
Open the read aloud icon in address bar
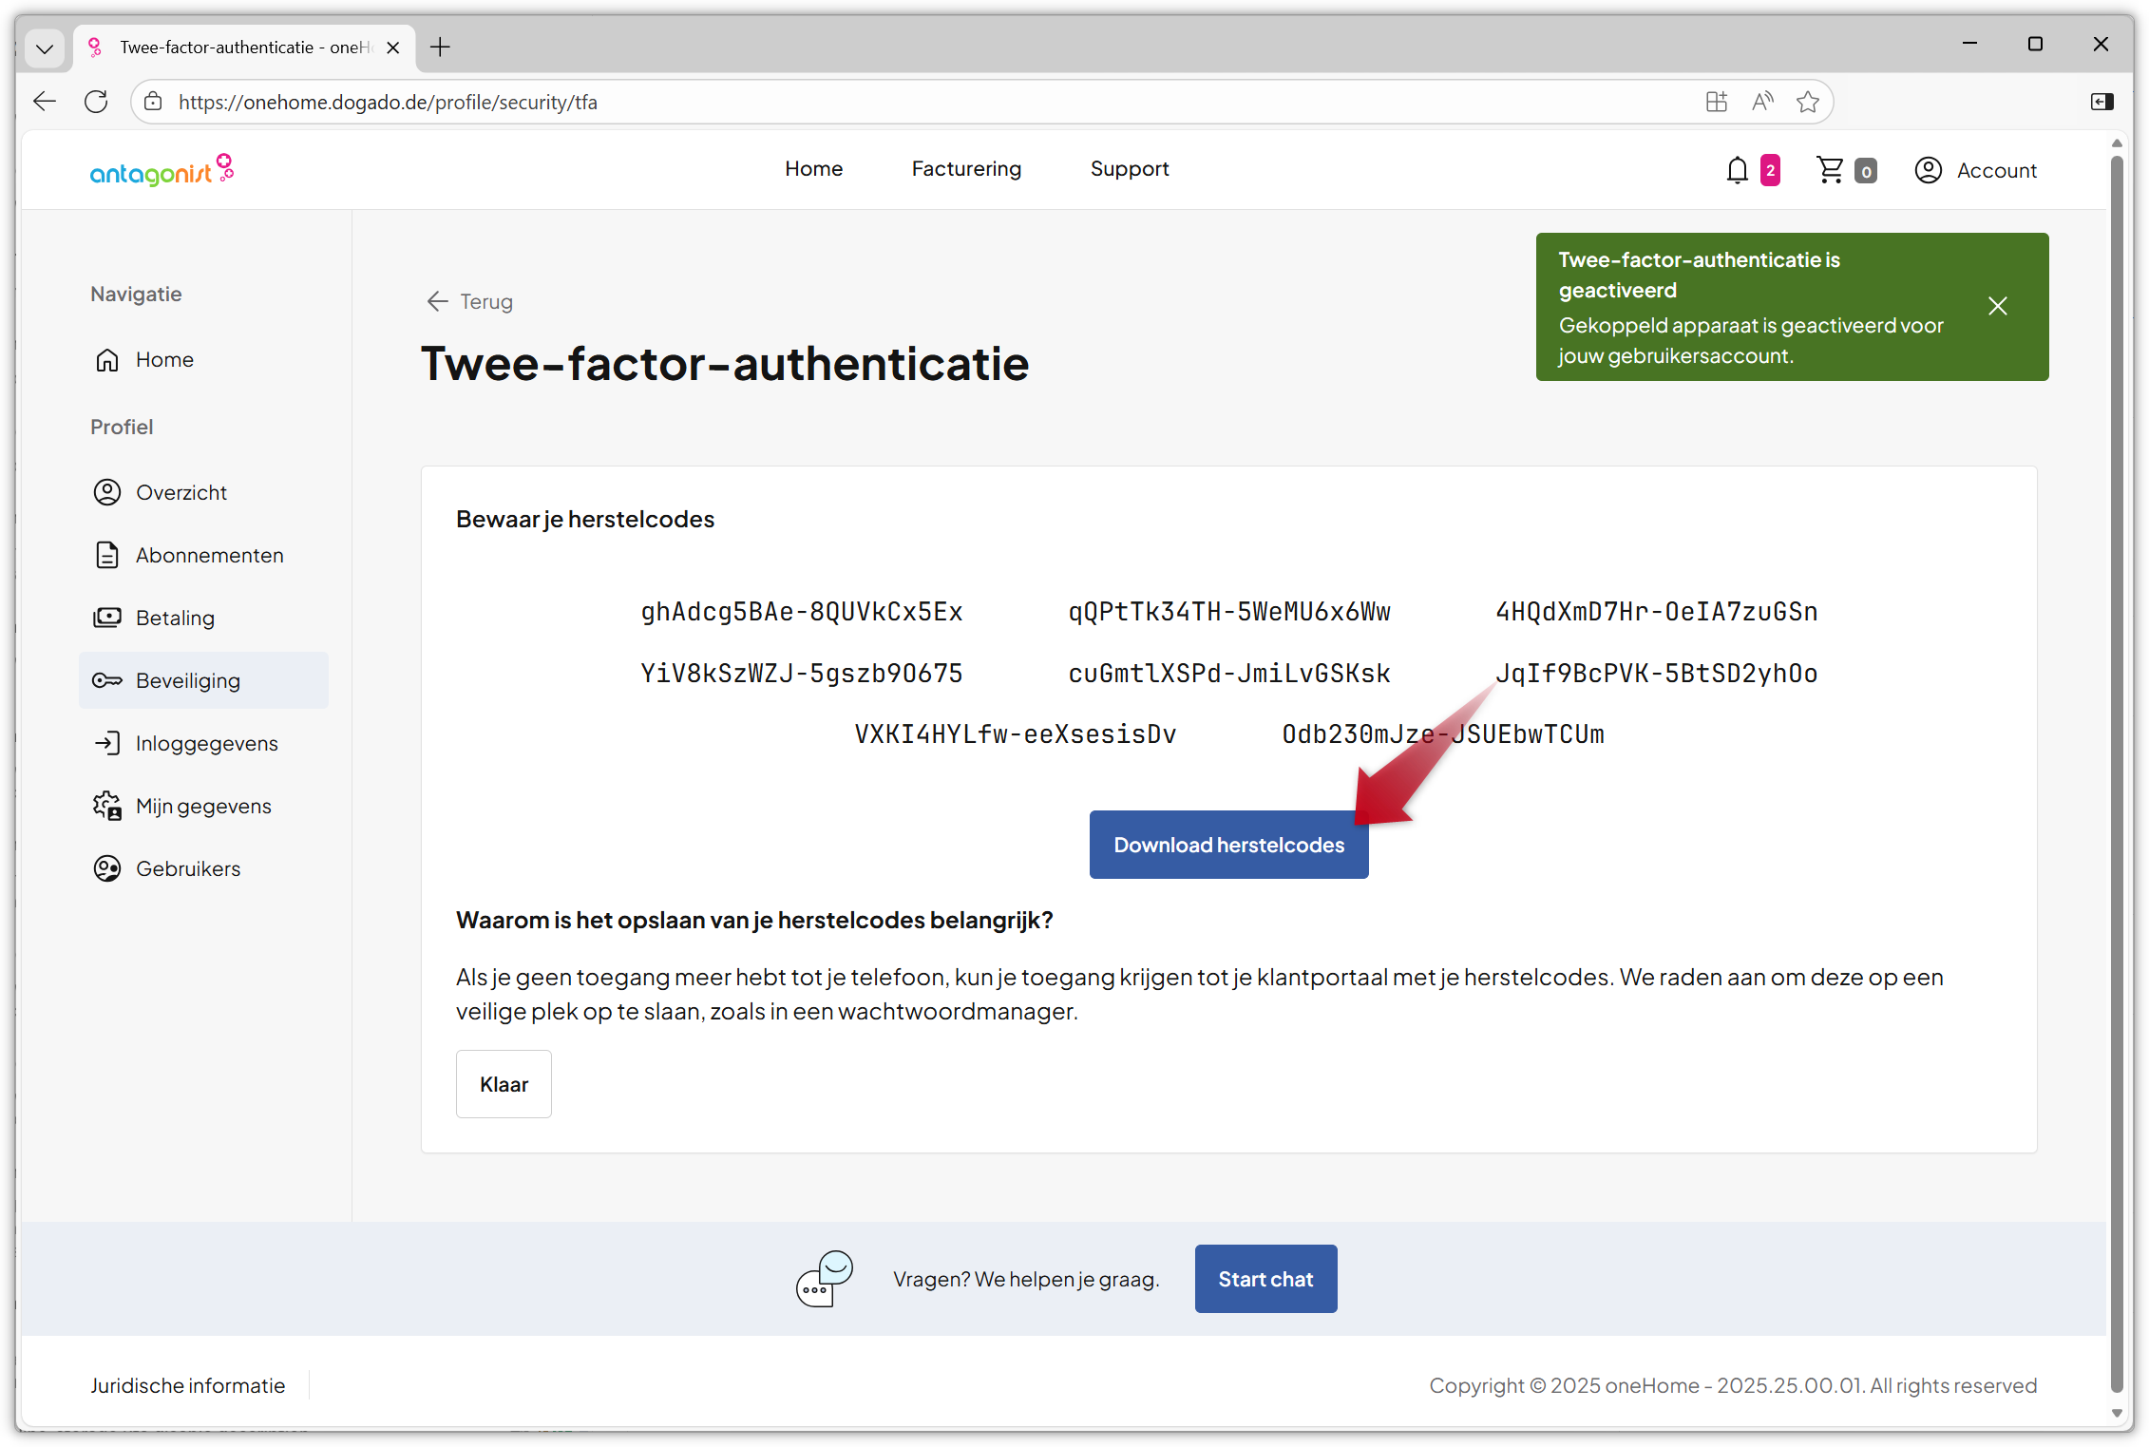click(x=1762, y=102)
